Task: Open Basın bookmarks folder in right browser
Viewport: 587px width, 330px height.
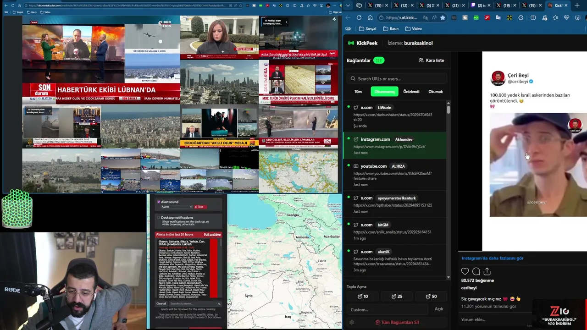Action: point(391,28)
